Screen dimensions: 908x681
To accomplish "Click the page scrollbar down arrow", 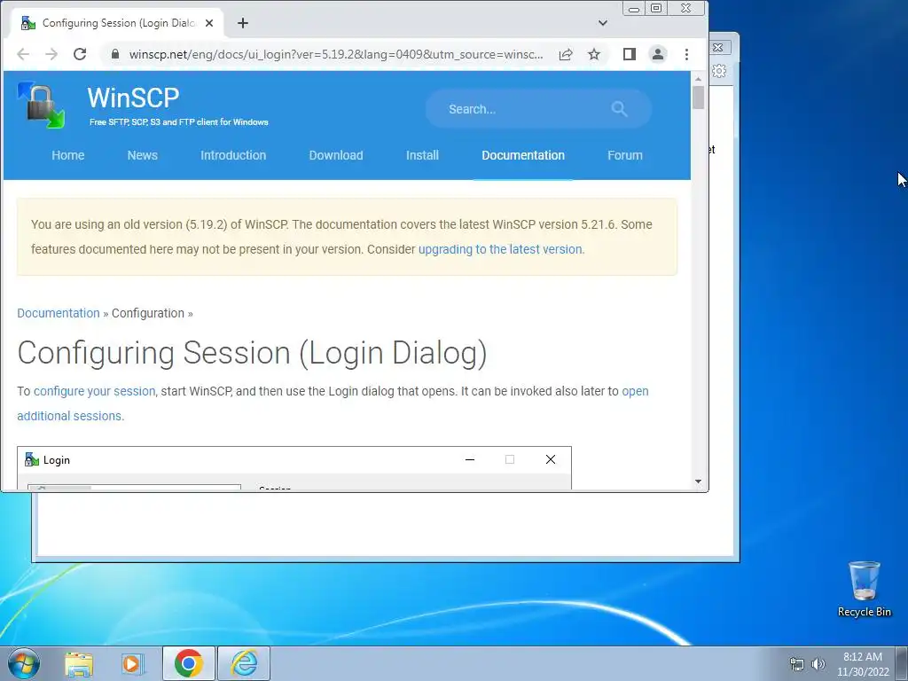I will (x=699, y=481).
